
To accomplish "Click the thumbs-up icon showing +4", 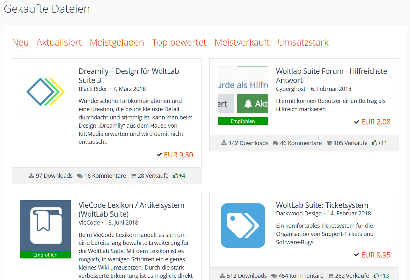I will coord(176,175).
